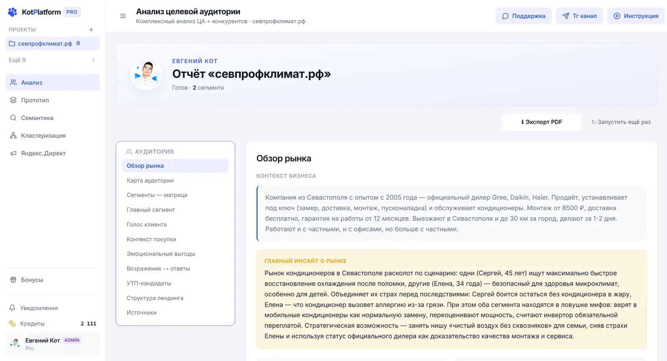Screen dimensions: 667x361
Task: Open Кластеризация in the sidebar
Action: [x=53, y=135]
